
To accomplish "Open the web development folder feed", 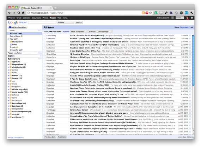I will 22,112.
